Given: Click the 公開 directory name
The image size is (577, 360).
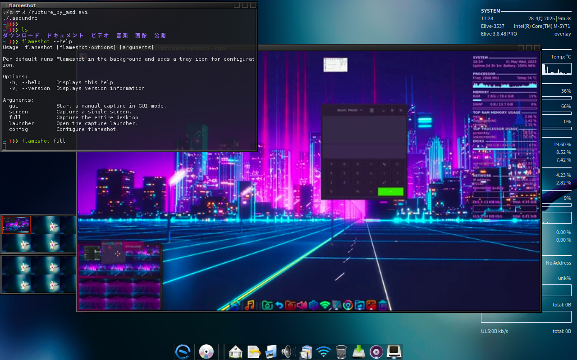Looking at the screenshot, I should 160,36.
